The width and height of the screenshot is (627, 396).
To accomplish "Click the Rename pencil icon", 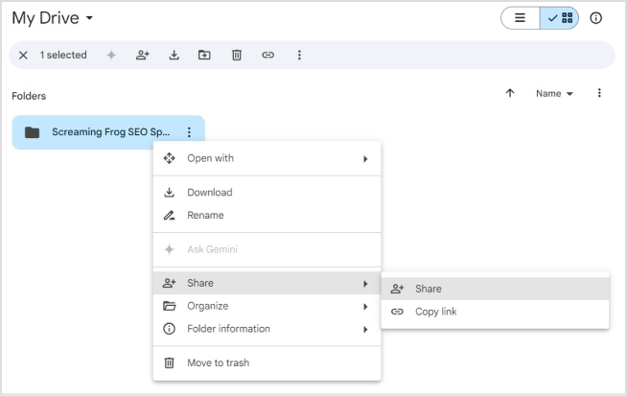I will pos(169,215).
